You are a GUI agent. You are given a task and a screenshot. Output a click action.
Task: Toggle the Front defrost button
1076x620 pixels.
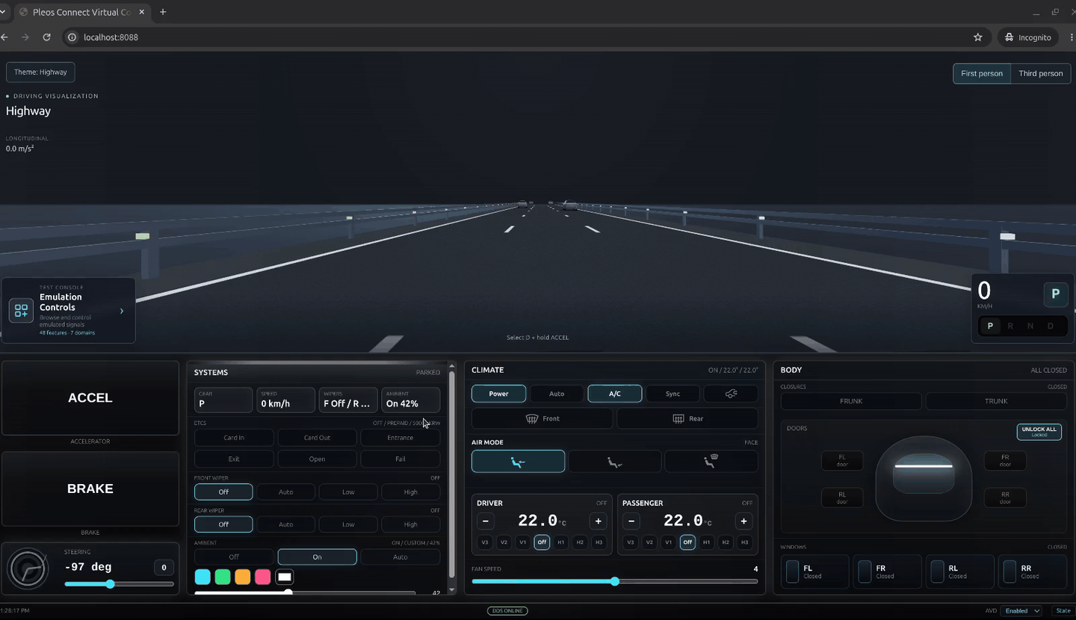542,418
